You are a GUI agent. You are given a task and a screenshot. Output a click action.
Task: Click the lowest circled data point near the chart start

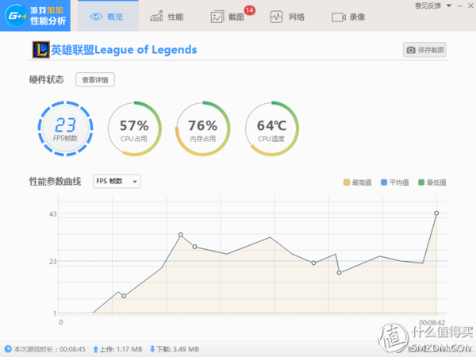[124, 296]
